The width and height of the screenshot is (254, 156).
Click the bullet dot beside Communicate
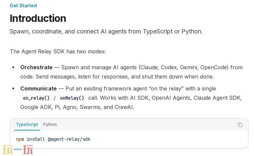point(13,88)
